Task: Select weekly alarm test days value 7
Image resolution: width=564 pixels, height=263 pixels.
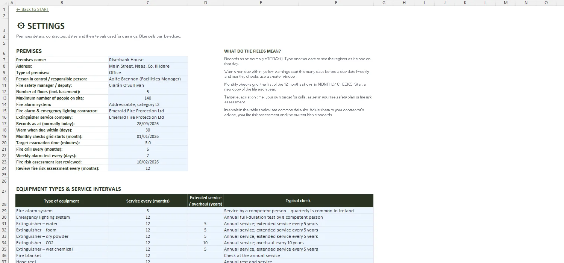Action: click(148, 156)
